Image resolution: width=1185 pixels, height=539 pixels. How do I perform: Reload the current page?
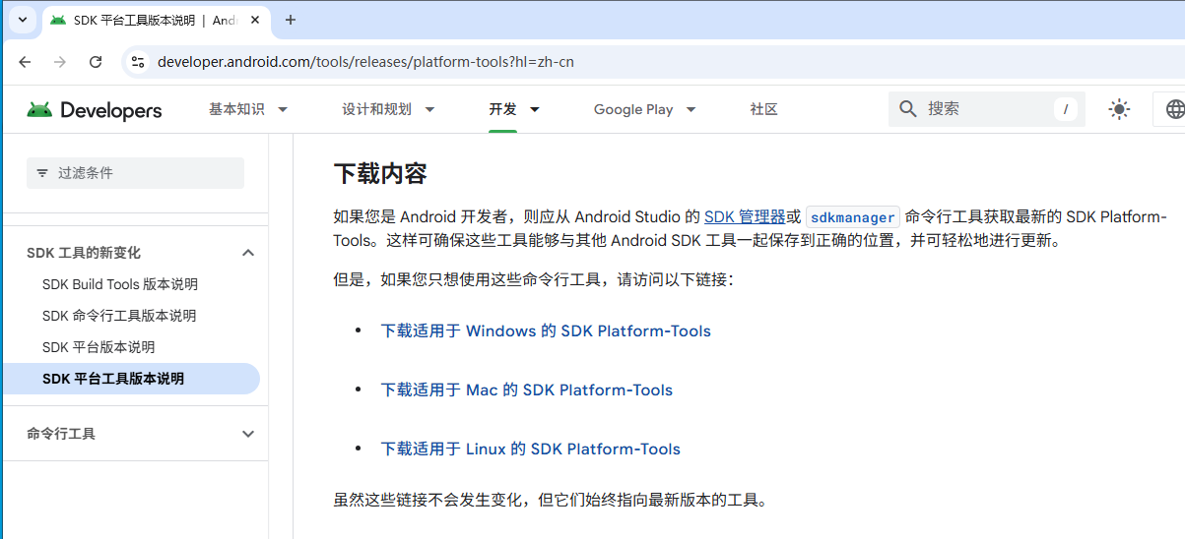point(96,62)
